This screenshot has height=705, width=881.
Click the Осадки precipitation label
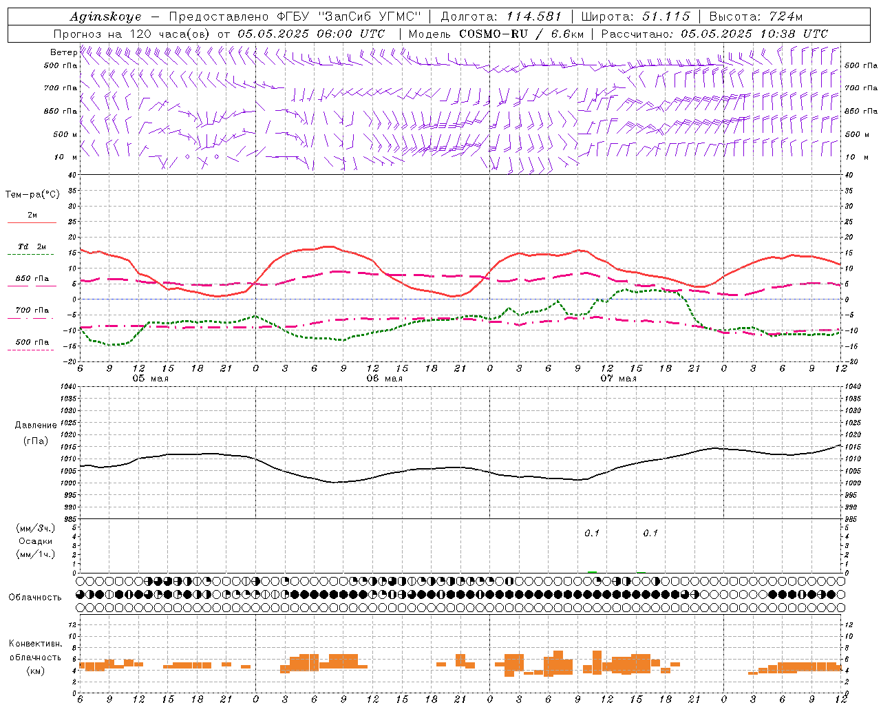pyautogui.click(x=36, y=541)
